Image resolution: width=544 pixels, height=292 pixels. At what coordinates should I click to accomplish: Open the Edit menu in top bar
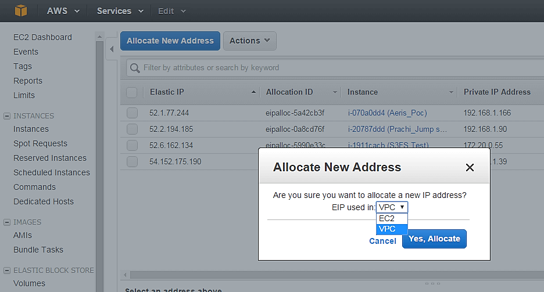pyautogui.click(x=172, y=11)
